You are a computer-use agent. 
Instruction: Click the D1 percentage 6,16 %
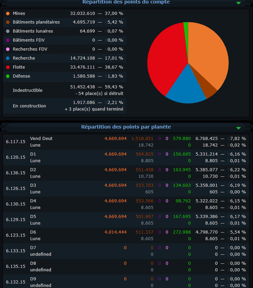238,154
